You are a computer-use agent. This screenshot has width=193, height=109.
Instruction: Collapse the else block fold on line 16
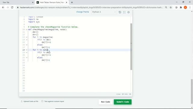pyautogui.click(x=27, y=45)
